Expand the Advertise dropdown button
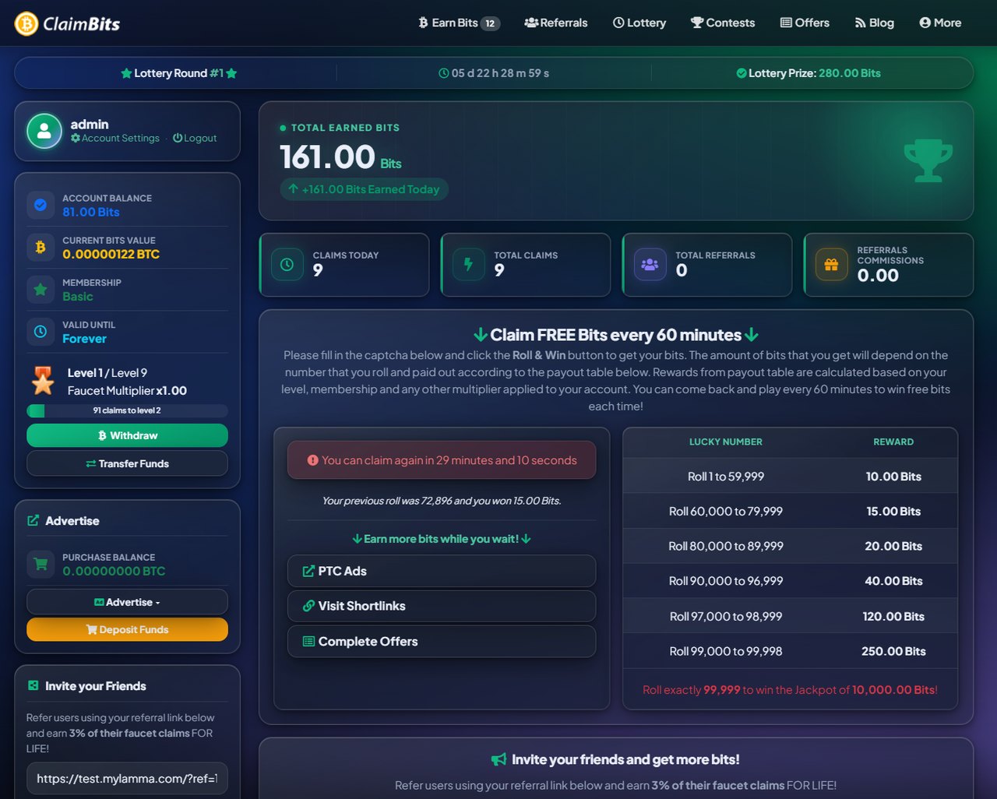Viewport: 997px width, 799px height. coord(127,602)
